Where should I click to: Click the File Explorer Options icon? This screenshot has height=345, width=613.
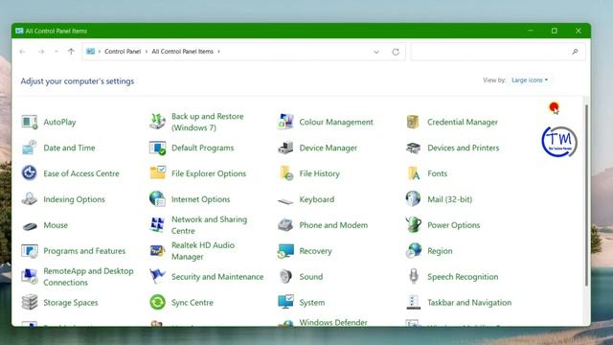click(x=157, y=173)
